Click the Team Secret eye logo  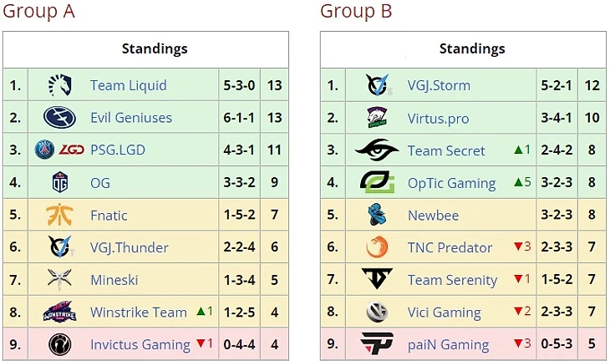pyautogui.click(x=377, y=150)
